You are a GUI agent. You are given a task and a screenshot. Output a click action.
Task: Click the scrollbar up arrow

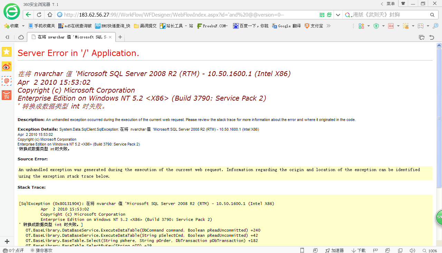coord(439,45)
